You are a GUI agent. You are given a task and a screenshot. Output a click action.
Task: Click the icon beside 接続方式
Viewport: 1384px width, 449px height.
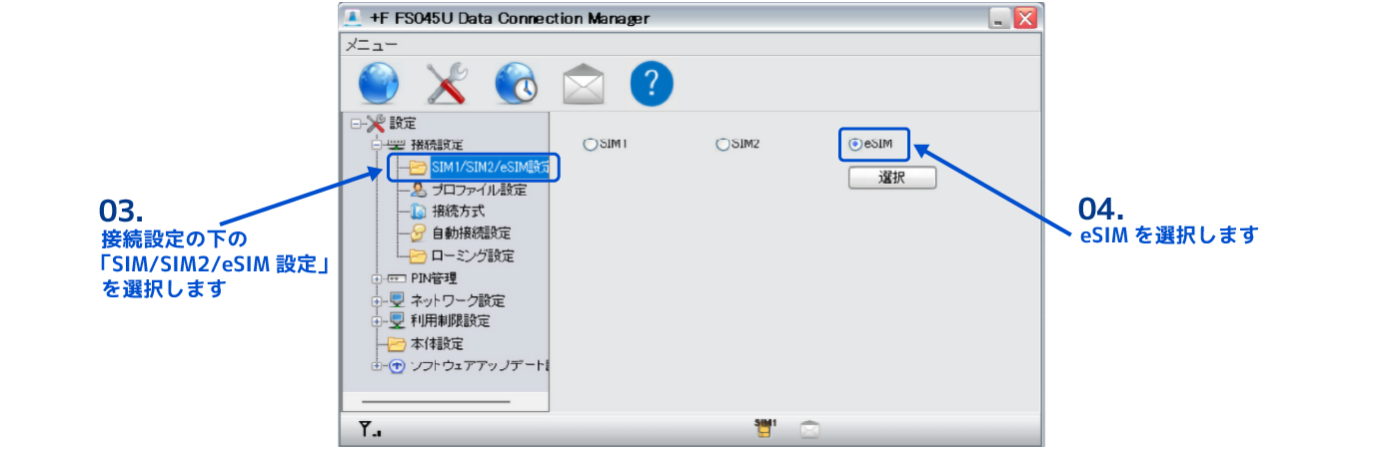(x=419, y=212)
